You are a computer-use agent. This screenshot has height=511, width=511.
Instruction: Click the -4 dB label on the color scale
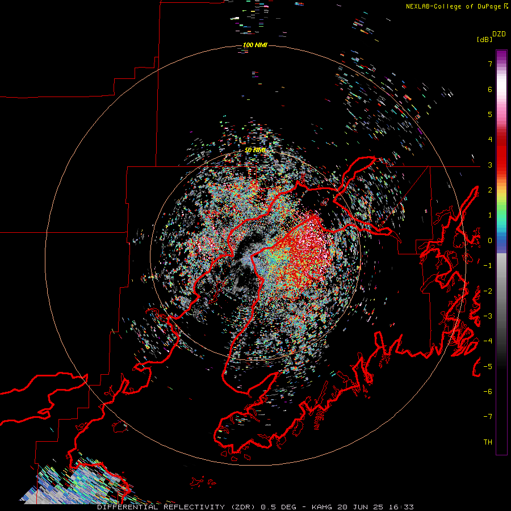(488, 341)
